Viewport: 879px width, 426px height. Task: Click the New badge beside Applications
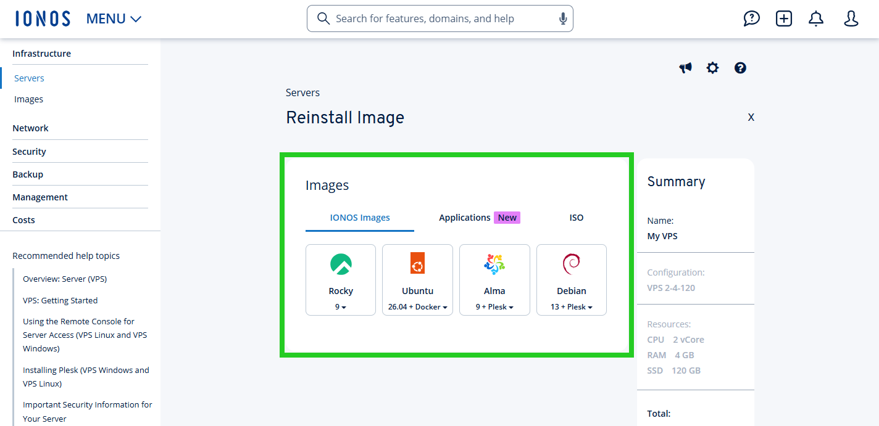(x=507, y=218)
